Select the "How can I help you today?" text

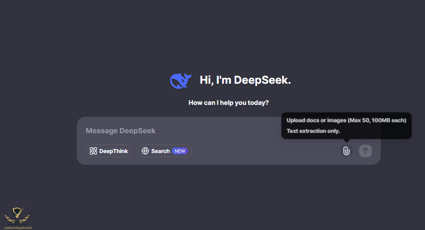coord(228,103)
